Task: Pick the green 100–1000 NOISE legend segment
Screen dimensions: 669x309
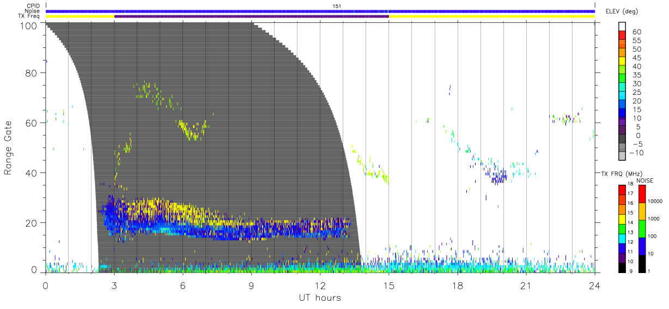Action: (642, 228)
